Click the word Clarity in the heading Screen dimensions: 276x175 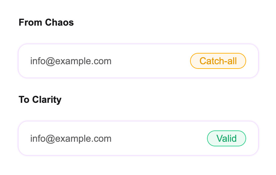[x=47, y=100]
